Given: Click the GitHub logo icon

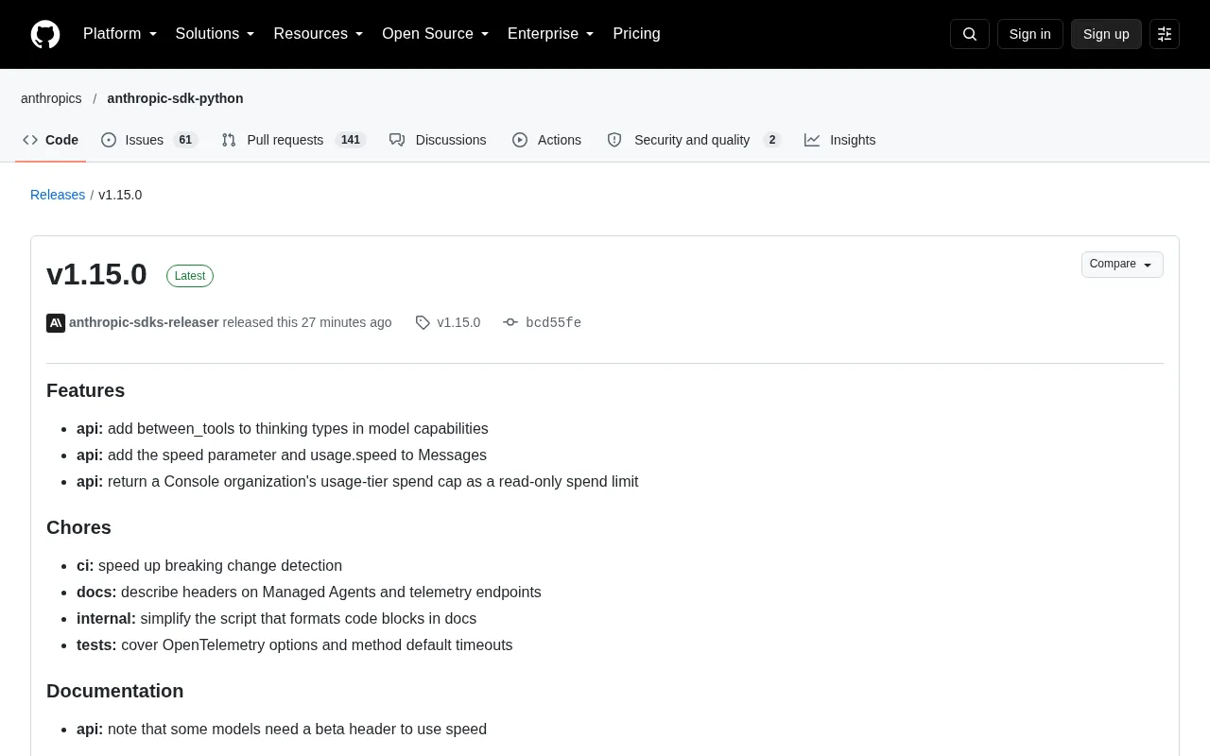Looking at the screenshot, I should coord(45,34).
